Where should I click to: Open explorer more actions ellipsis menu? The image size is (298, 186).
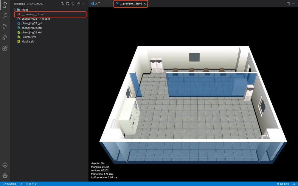tap(84, 4)
